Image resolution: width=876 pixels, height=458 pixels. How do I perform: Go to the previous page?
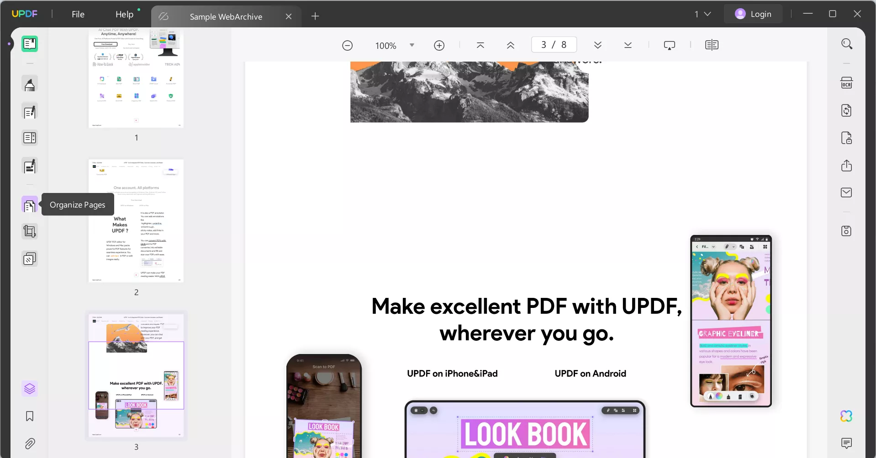tap(511, 45)
